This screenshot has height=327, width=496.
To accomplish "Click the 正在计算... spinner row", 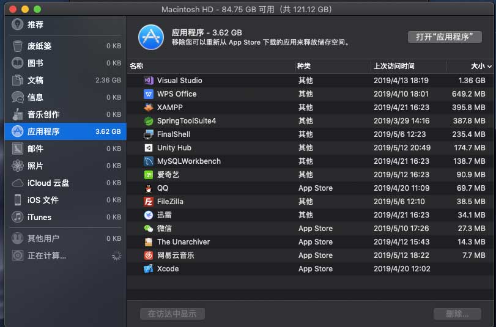I will (x=65, y=255).
